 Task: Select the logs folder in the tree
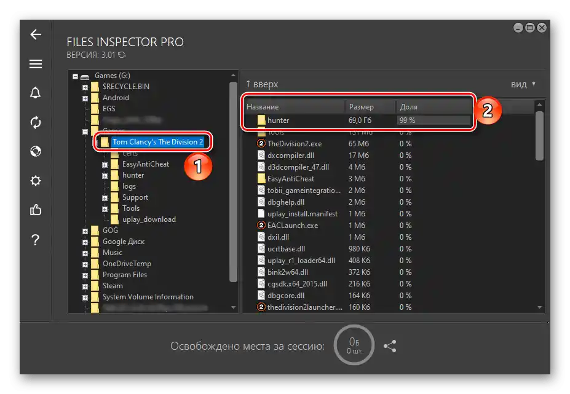click(x=129, y=186)
